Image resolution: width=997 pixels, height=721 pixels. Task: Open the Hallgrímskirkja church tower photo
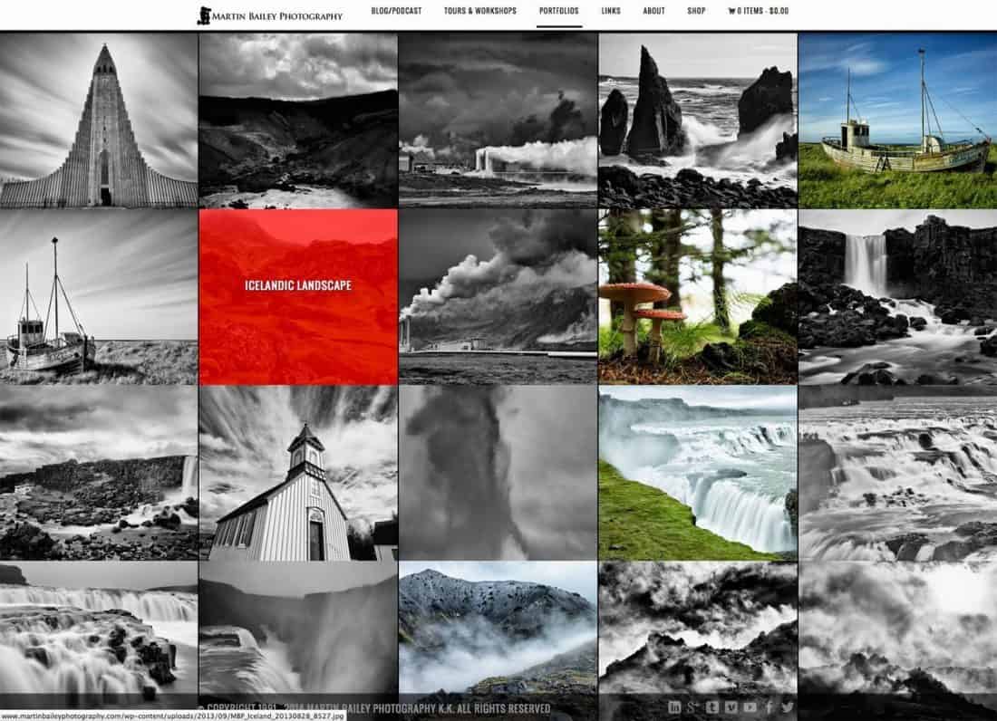(x=99, y=120)
